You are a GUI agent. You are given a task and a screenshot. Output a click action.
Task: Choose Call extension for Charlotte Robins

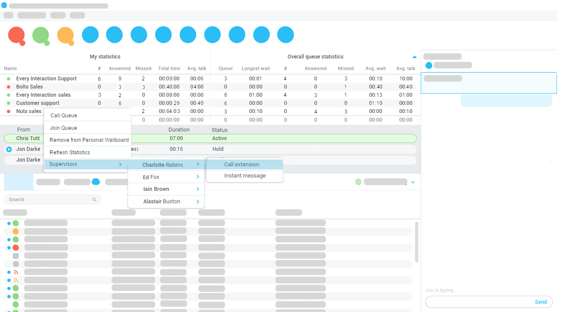241,165
